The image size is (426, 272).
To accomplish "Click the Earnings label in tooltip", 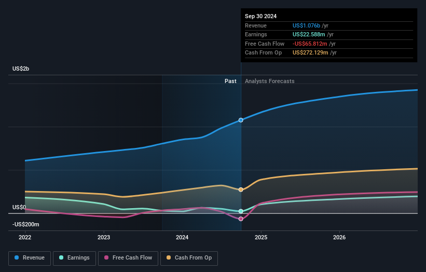I will pos(256,34).
